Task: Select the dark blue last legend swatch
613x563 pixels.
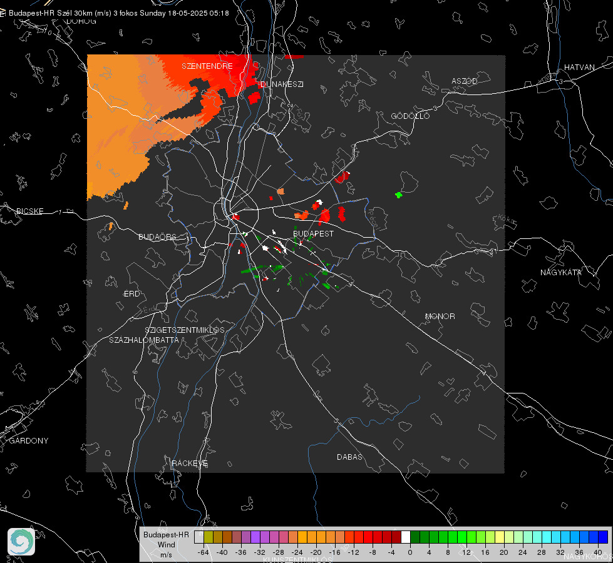Action: coord(603,537)
